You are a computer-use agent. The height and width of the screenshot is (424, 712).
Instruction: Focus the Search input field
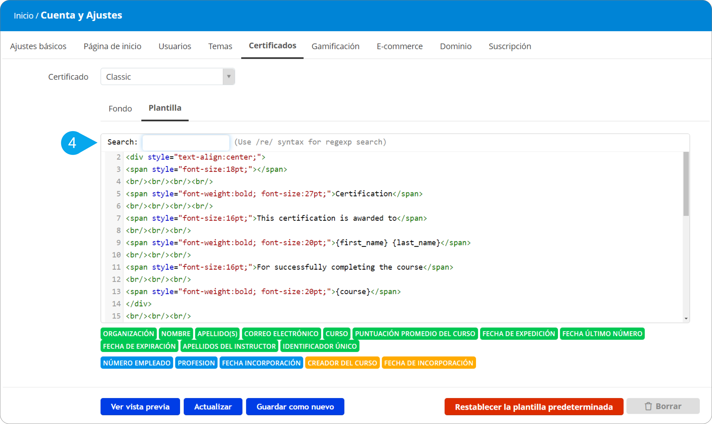pyautogui.click(x=186, y=142)
